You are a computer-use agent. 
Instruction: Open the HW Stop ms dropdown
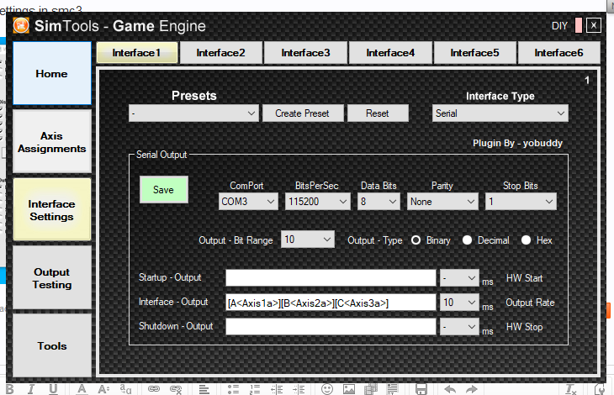459,327
